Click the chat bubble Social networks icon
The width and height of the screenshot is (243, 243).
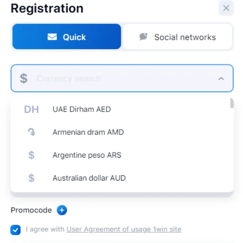pos(143,37)
